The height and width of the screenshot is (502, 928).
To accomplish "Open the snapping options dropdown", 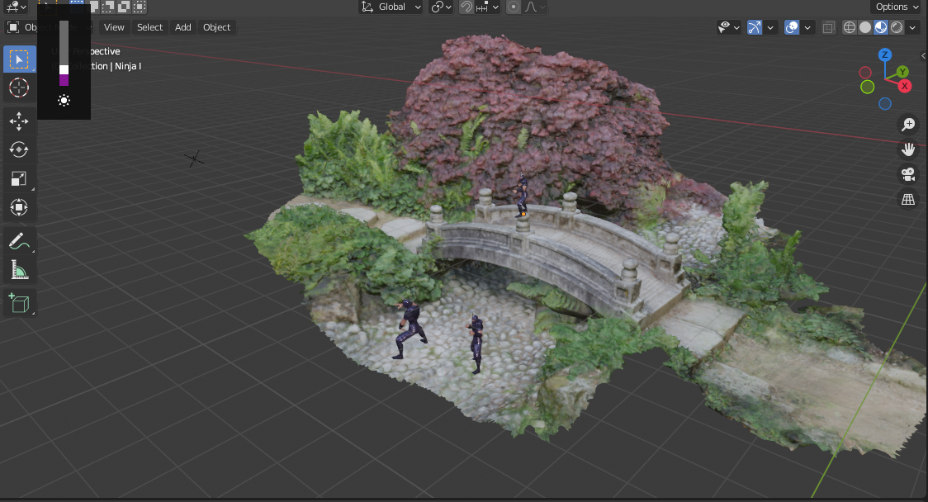I will 488,7.
